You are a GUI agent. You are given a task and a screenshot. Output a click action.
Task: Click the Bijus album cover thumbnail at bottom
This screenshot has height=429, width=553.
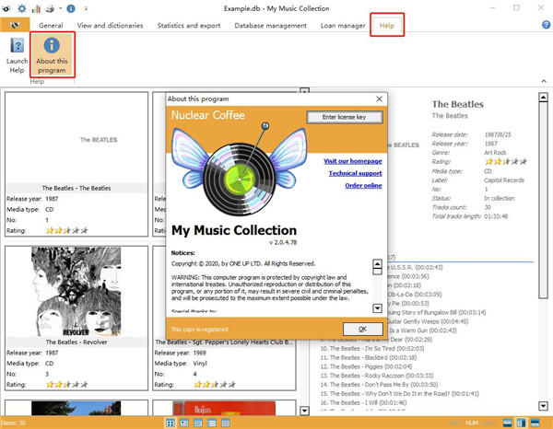(x=224, y=408)
